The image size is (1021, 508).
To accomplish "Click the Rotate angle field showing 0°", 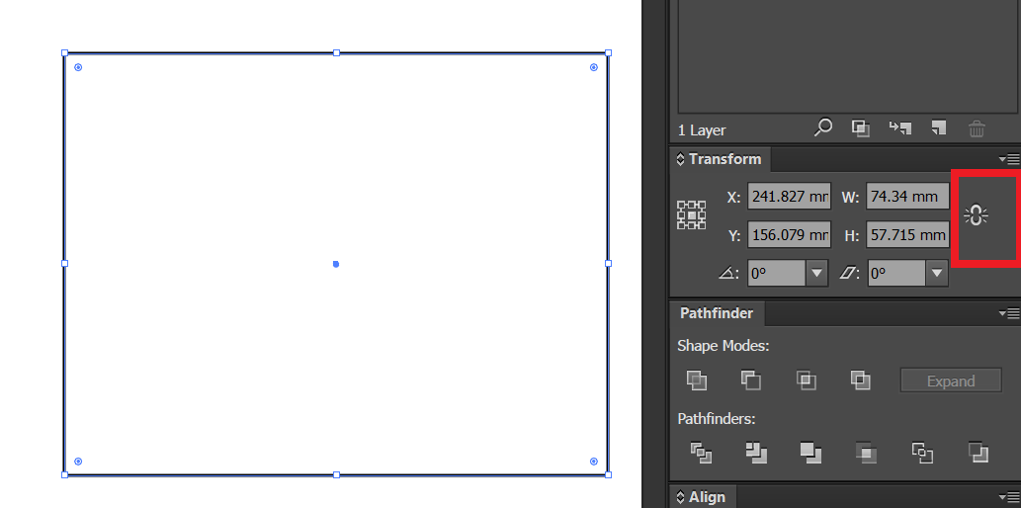I will point(777,274).
